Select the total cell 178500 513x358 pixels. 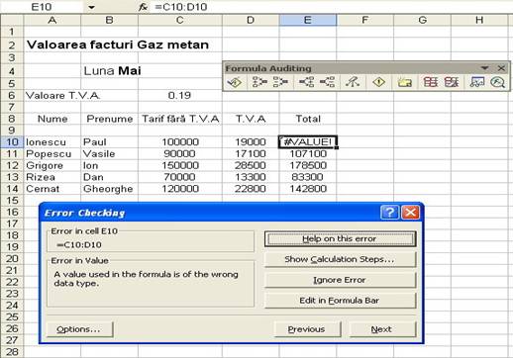308,165
